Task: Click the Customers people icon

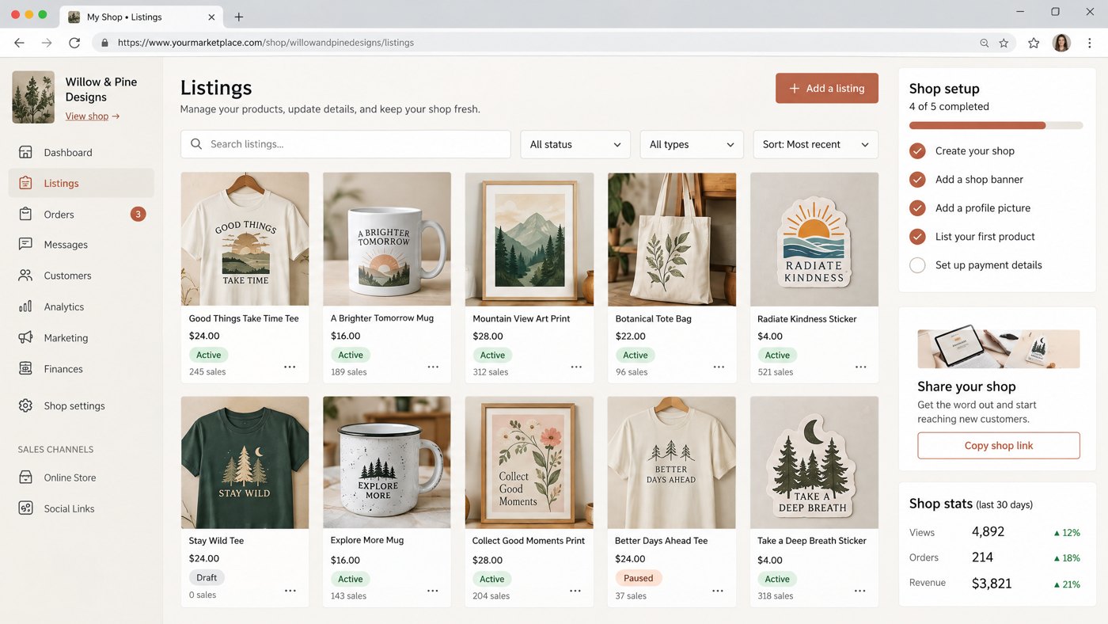Action: coord(25,276)
